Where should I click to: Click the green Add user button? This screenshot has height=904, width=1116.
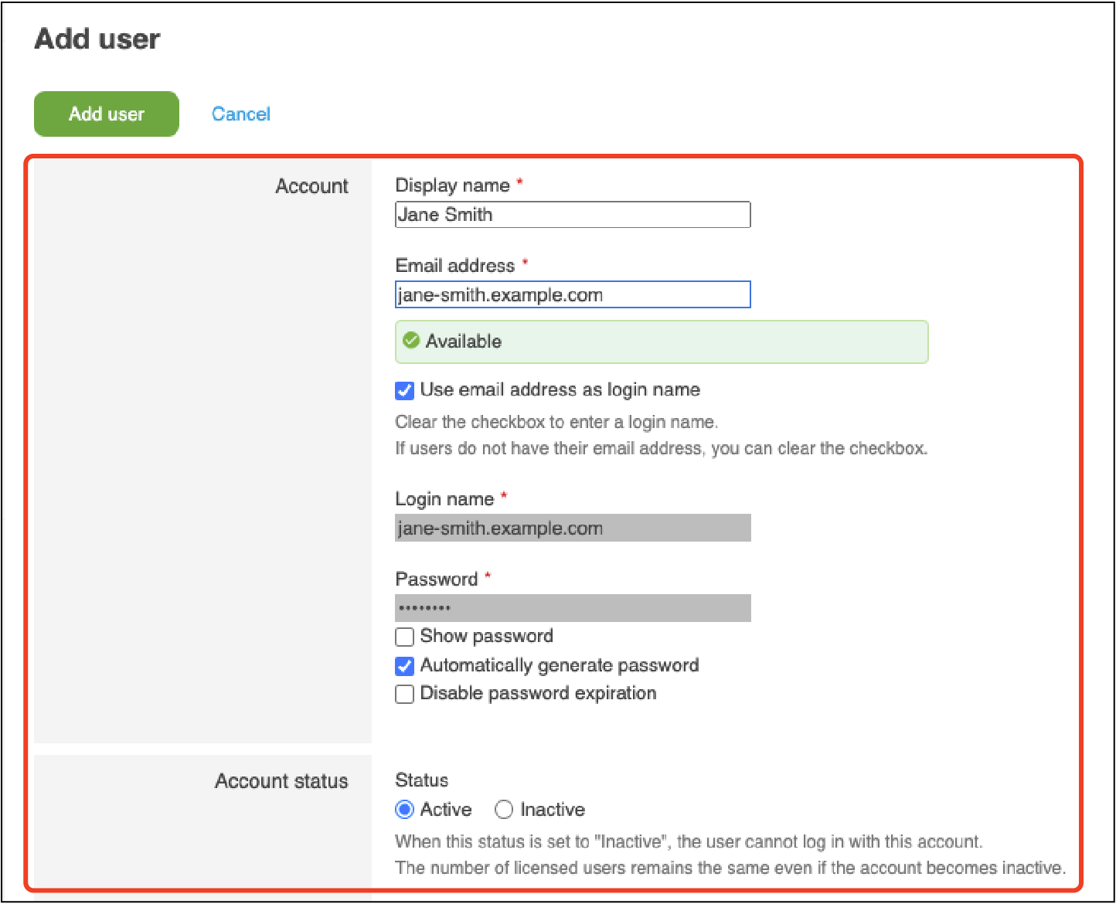[x=107, y=114]
